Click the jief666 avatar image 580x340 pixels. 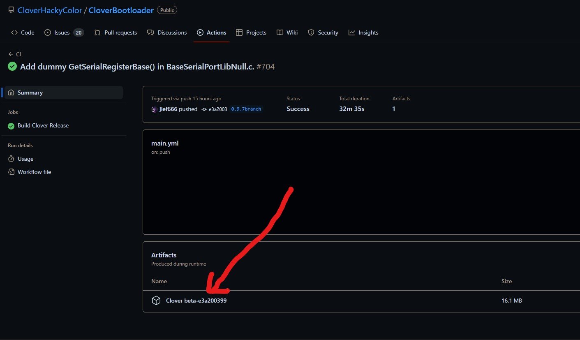coord(154,109)
